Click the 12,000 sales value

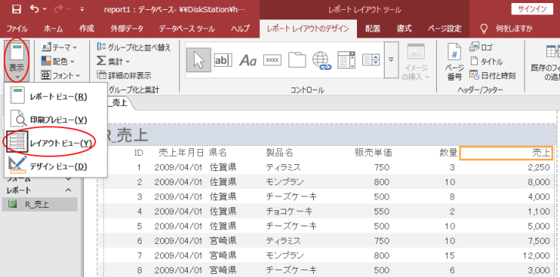point(537,256)
